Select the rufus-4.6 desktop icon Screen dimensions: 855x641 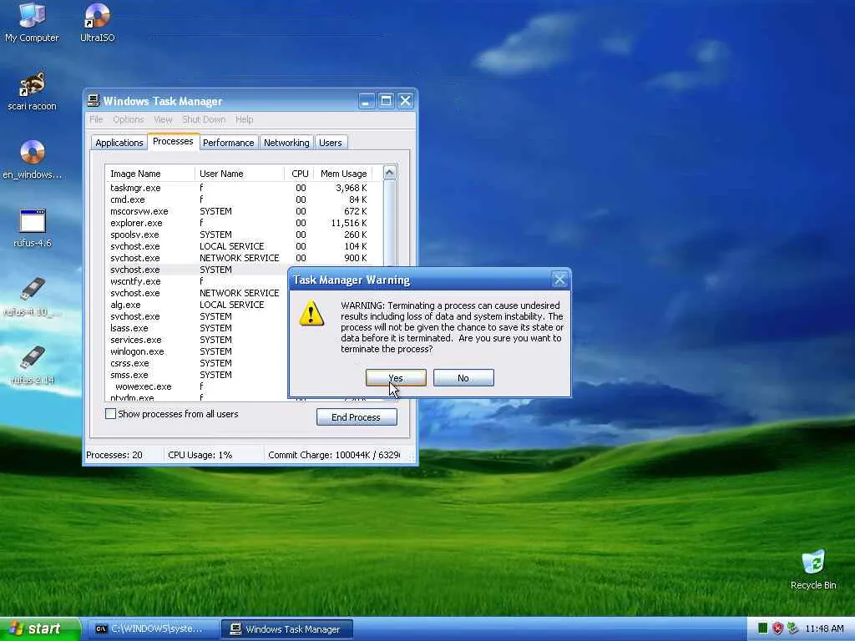33,228
